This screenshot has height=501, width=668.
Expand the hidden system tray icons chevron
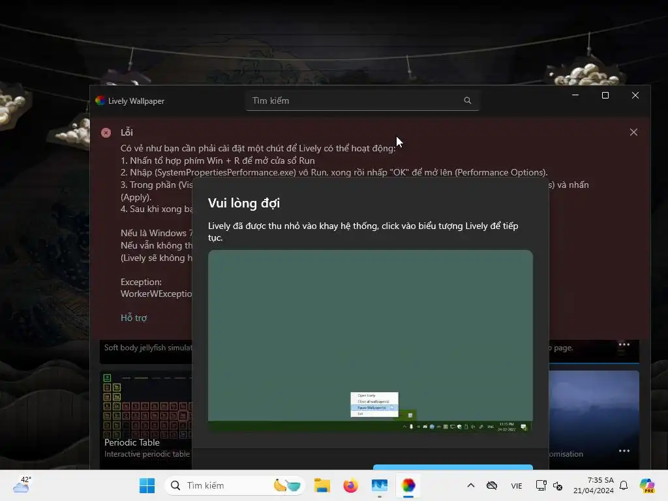coord(471,485)
